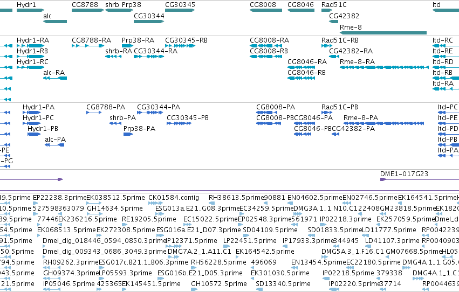Select the shrb-RA transcript
459x292 pixels.
pyautogui.click(x=113, y=57)
